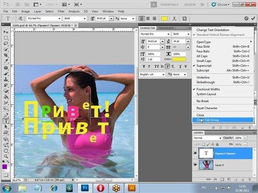Create warped text

(175, 19)
